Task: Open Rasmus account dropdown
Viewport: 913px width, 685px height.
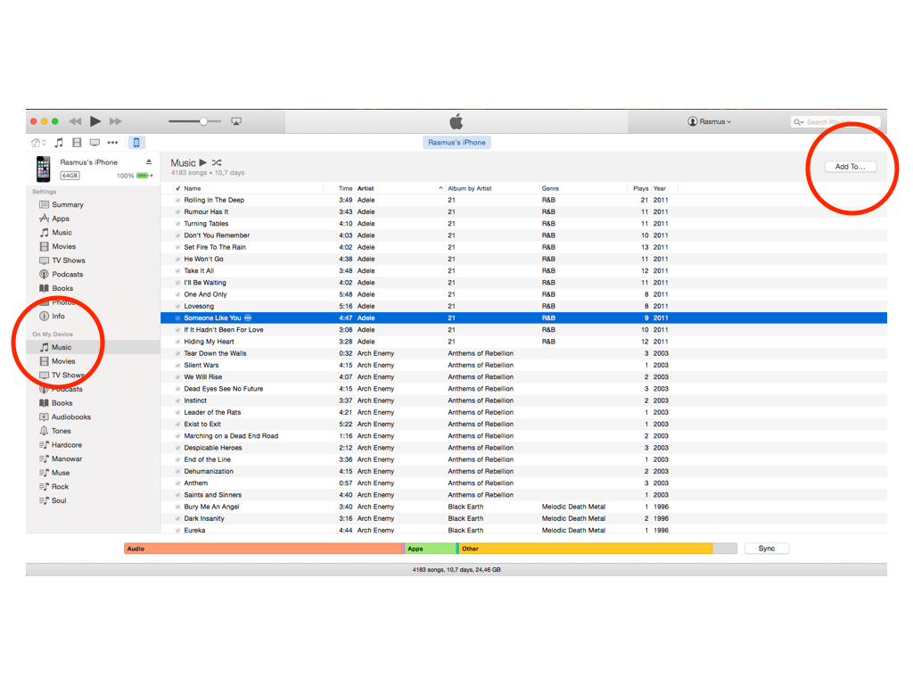Action: coord(709,121)
